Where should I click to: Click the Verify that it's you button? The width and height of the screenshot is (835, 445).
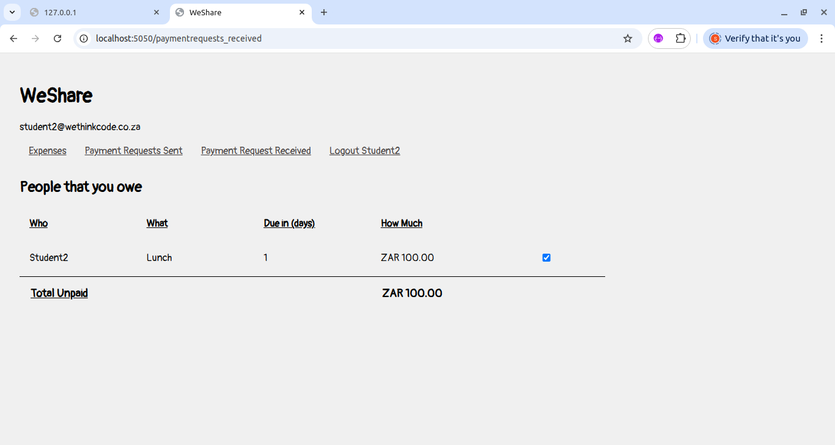pos(755,38)
